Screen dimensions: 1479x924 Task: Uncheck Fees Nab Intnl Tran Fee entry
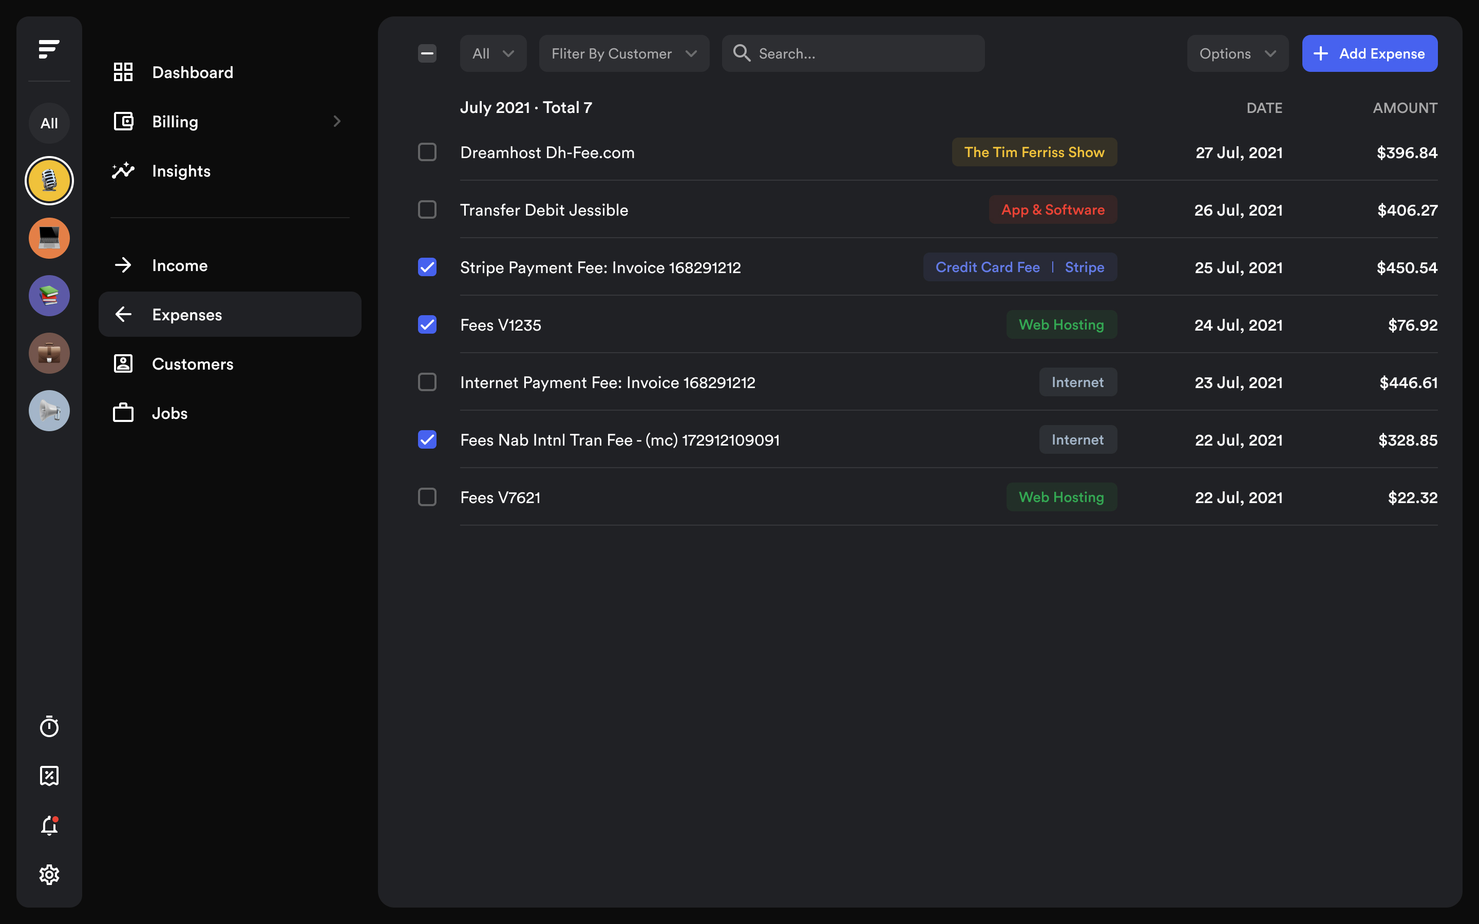pyautogui.click(x=426, y=439)
